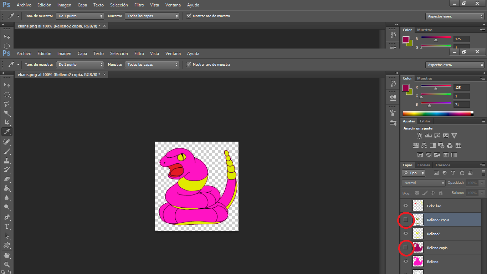Filter layers by shape layers icon
Screen dimensions: 487x274
point(462,173)
